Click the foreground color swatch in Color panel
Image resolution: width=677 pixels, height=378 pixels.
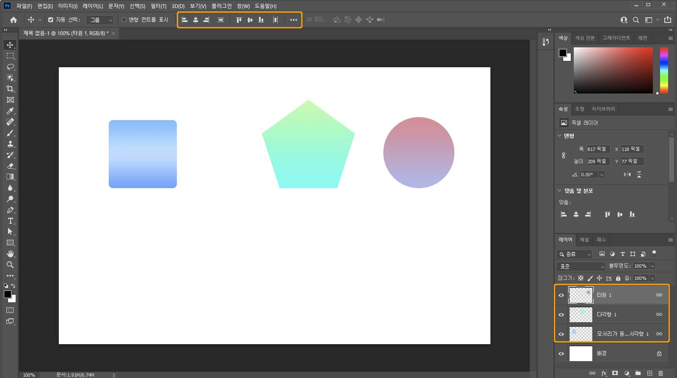tap(562, 53)
